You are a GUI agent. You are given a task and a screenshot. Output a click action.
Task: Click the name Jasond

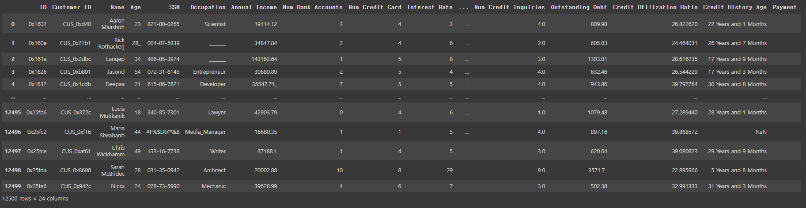click(x=116, y=72)
